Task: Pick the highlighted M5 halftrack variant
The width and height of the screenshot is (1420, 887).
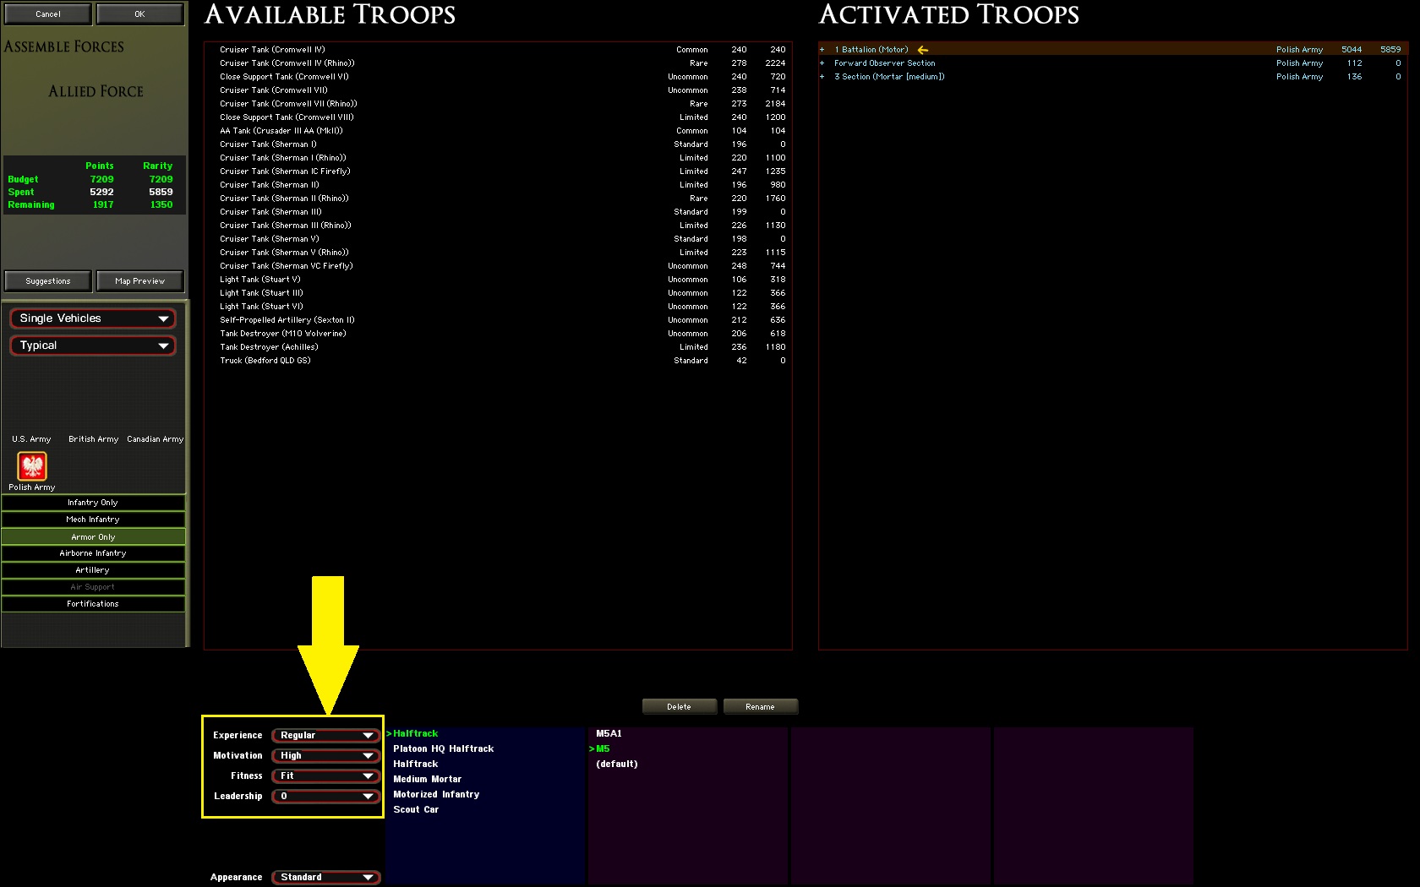Action: click(603, 748)
